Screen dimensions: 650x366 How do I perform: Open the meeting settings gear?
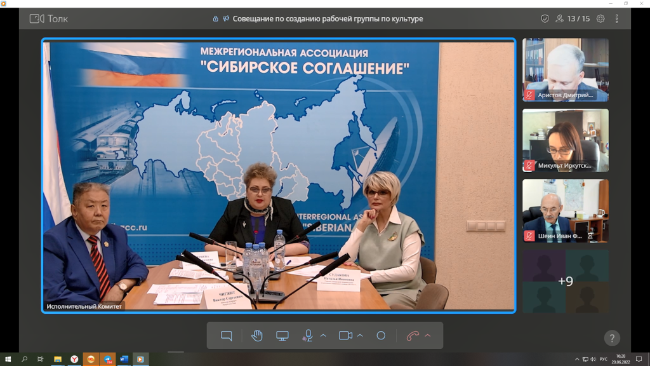600,18
